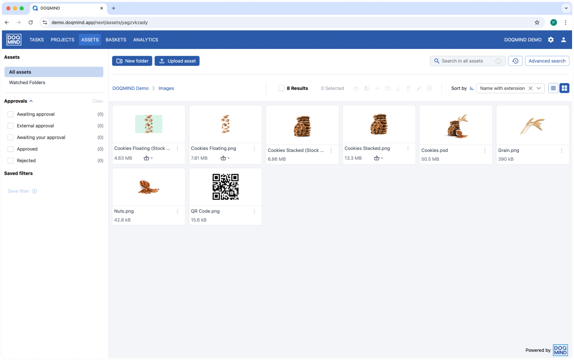The width and height of the screenshot is (574, 360).
Task: Go to the Projects menu
Action: click(x=62, y=39)
